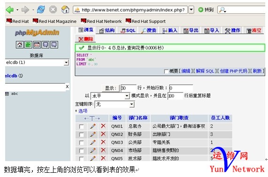Click the 刷新 refresh query link
Screen dimensions: 268x177
(257, 71)
